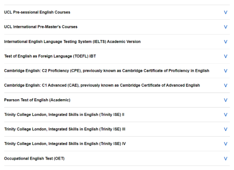Open Pearson Test of English chevron
The height and width of the screenshot is (170, 234).
[x=226, y=100]
